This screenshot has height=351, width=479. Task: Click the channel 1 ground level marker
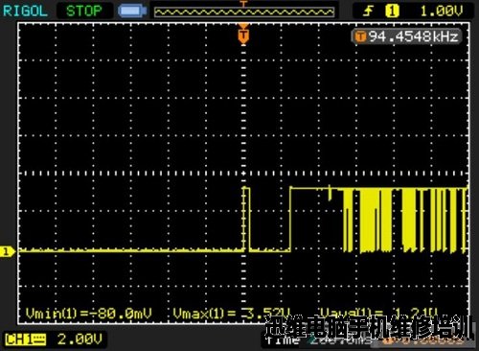point(7,251)
